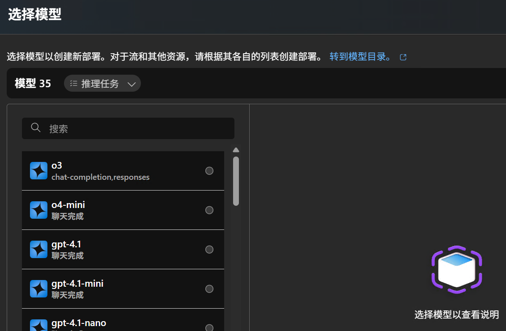Click into the 搜索 model search field
This screenshot has height=331, width=506.
pos(128,128)
